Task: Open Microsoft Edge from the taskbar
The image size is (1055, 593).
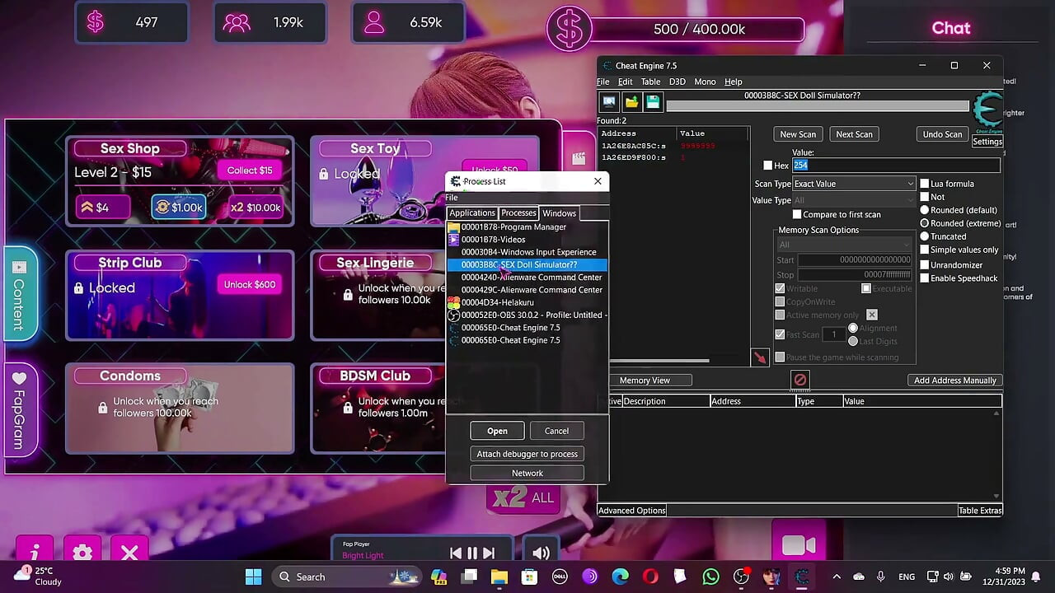Action: [620, 577]
